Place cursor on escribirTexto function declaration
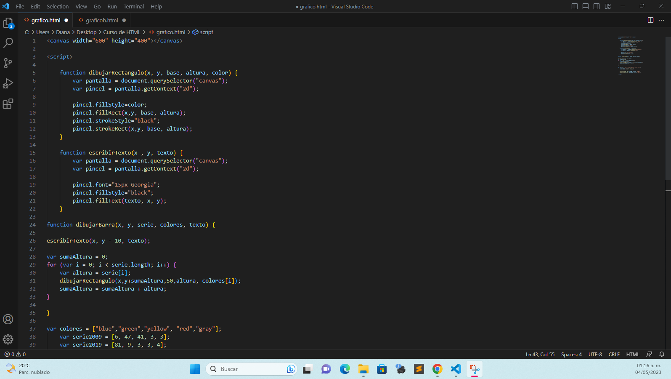Screen dimensions: 671x379 click(110, 152)
